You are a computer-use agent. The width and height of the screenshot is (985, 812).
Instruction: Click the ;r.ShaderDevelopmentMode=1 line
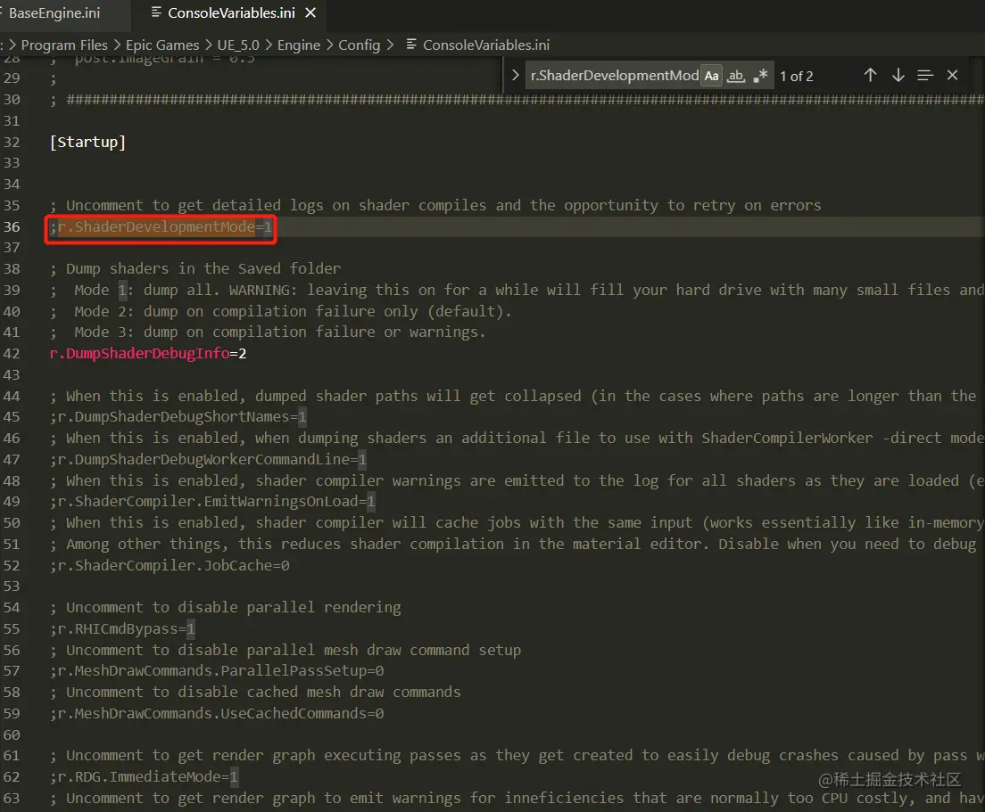point(161,226)
